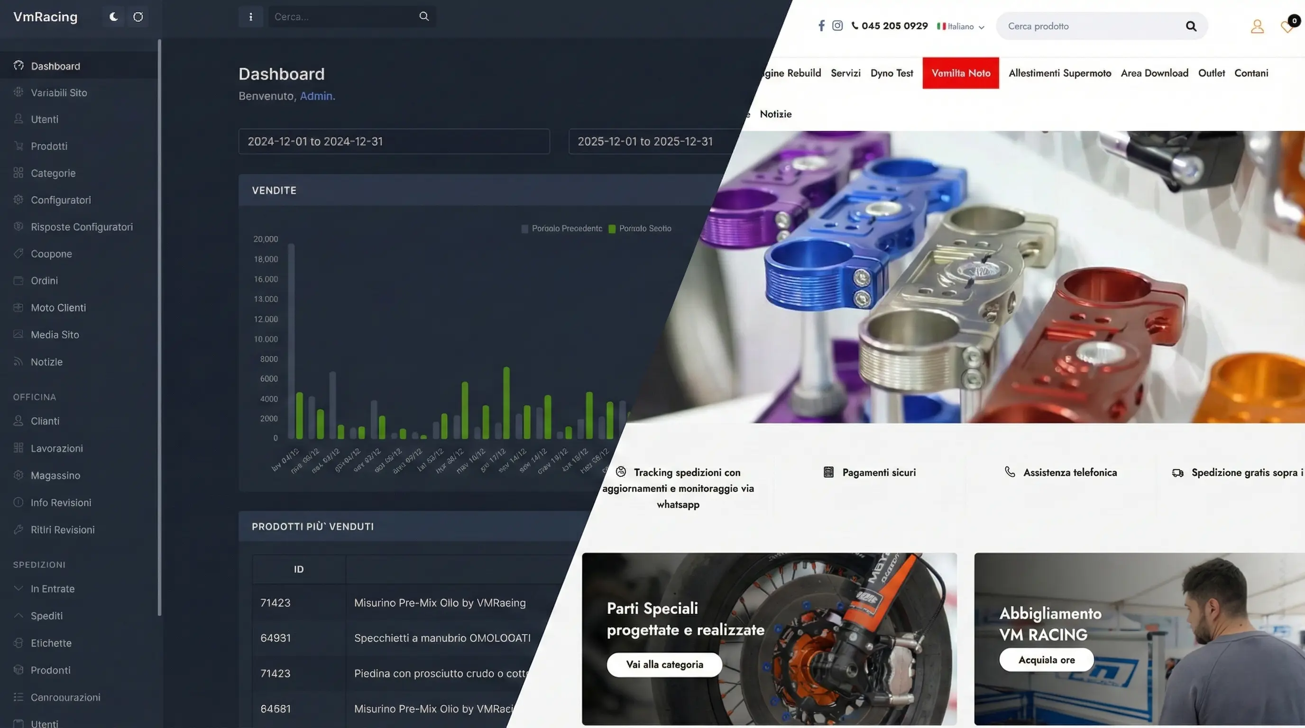Click the magnifier icon in Cerca field
This screenshot has height=728, width=1305.
(423, 16)
